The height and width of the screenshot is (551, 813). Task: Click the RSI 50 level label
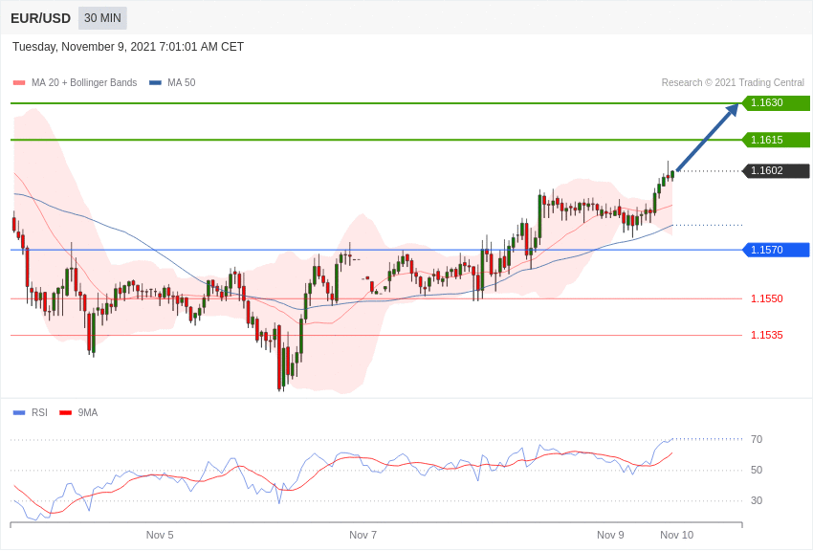tap(757, 470)
